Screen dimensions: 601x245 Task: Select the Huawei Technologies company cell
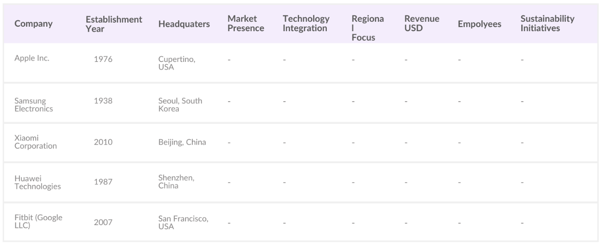click(x=37, y=183)
